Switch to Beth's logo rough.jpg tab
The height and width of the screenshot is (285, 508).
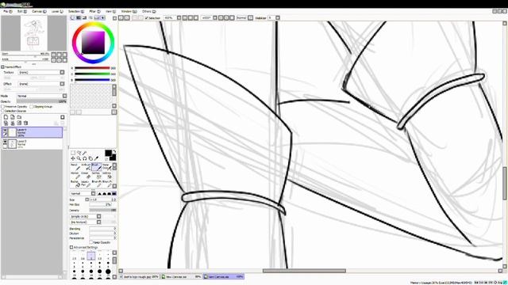pyautogui.click(x=140, y=277)
